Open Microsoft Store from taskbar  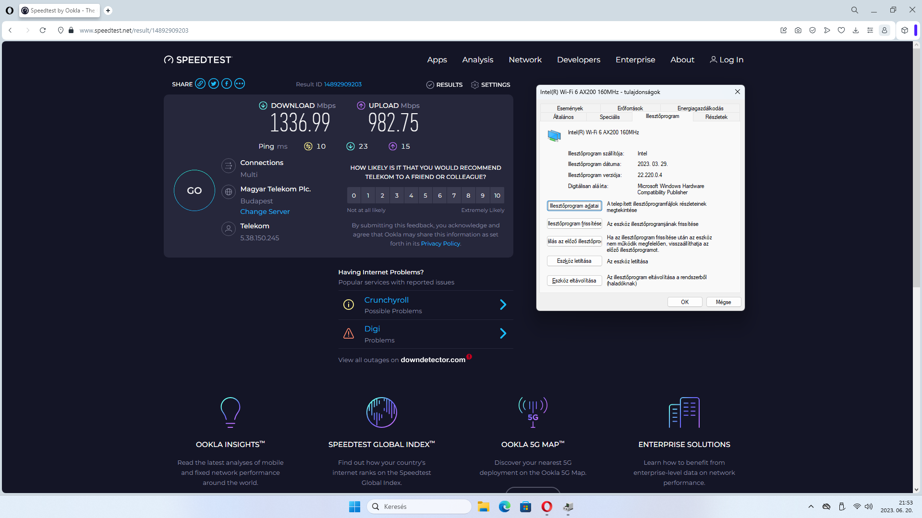tap(526, 507)
